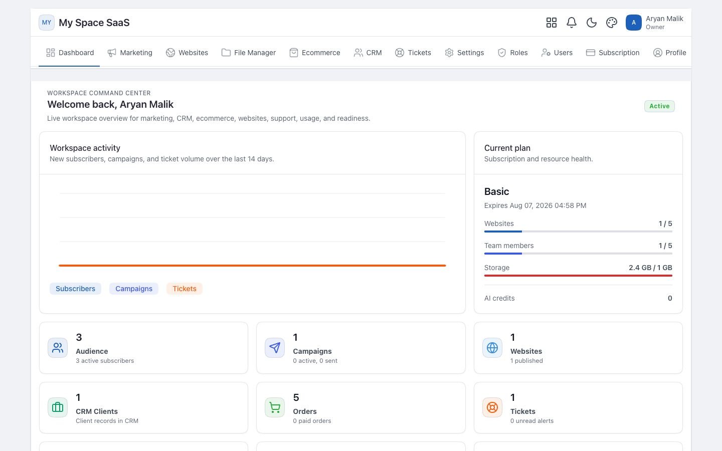Open the Roles tab
The height and width of the screenshot is (451, 722).
tap(512, 53)
